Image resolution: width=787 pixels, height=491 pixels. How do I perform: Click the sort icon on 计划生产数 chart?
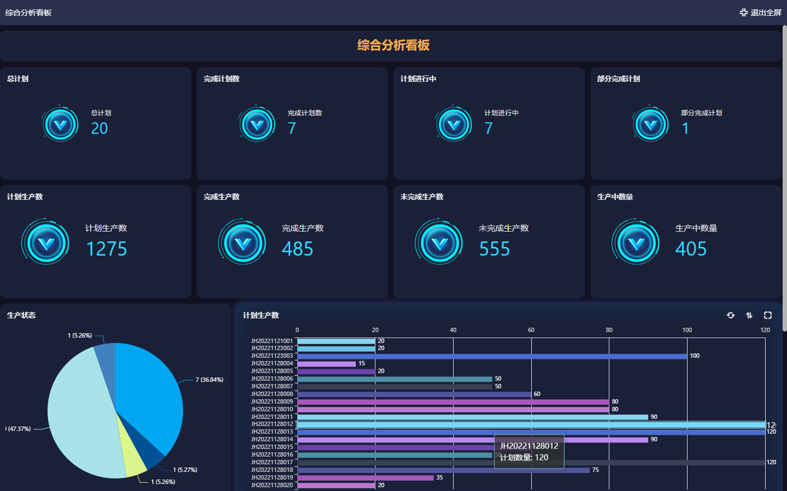pyautogui.click(x=749, y=315)
